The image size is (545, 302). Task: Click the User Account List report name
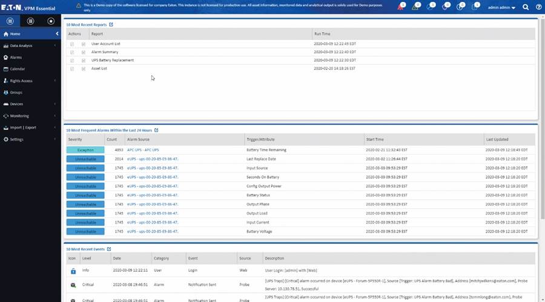pyautogui.click(x=105, y=43)
